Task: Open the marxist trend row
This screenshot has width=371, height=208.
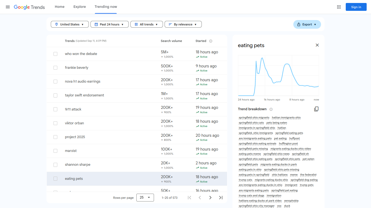Action: tap(137, 151)
